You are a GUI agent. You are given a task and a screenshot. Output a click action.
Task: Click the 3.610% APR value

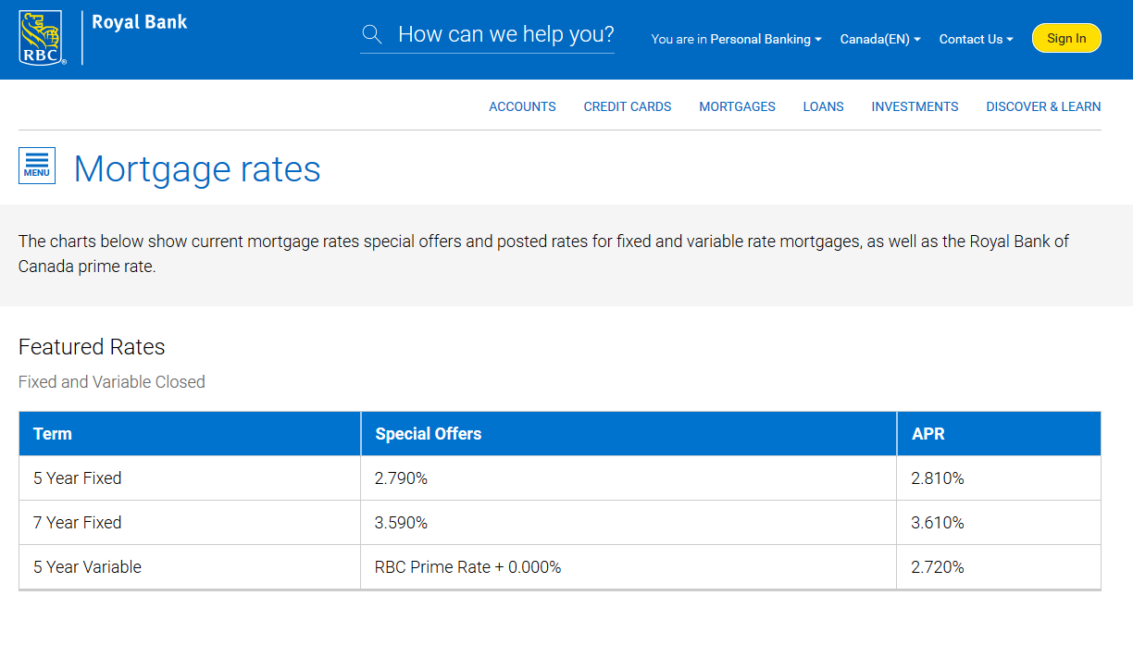[x=938, y=523]
